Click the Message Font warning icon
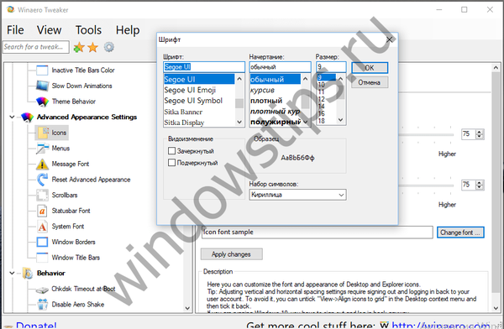This screenshot has height=329, width=504. tap(42, 164)
